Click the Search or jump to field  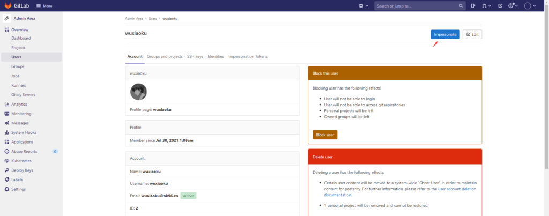(416, 6)
